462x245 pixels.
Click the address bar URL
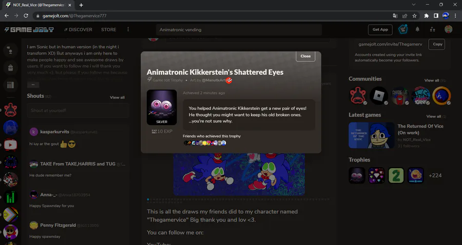[x=74, y=16]
